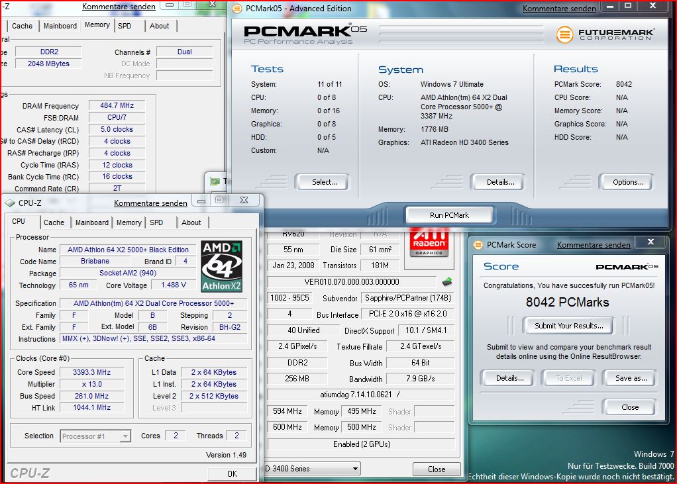Click the Bus Speed 261.0 MHz field
Screen dimensions: 677x484
[92, 396]
